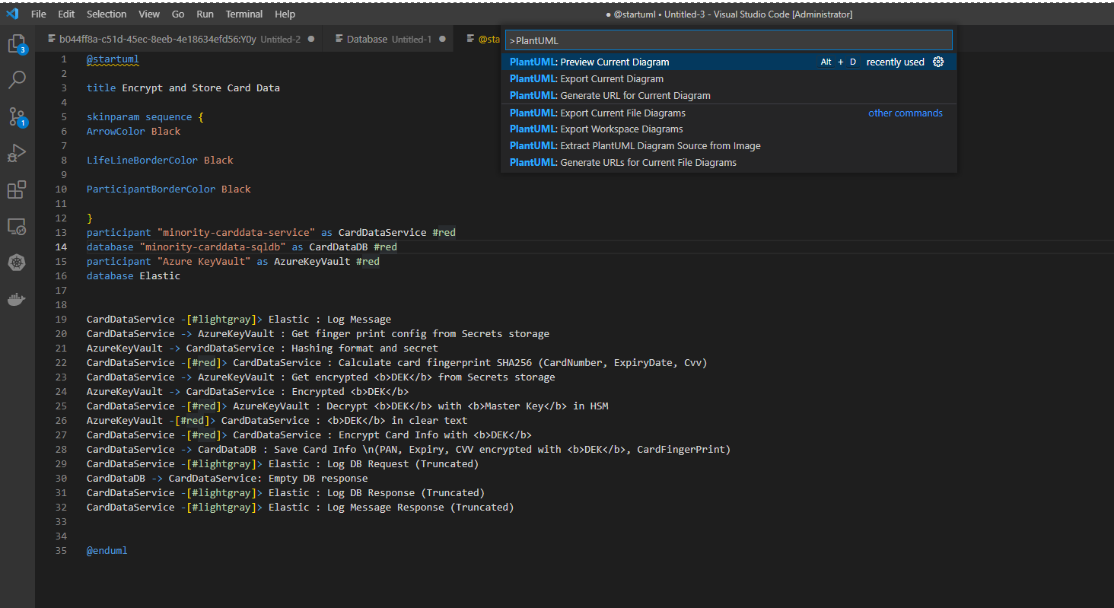
Task: Run PlantUML: Preview Current Diagram command
Action: [x=614, y=62]
